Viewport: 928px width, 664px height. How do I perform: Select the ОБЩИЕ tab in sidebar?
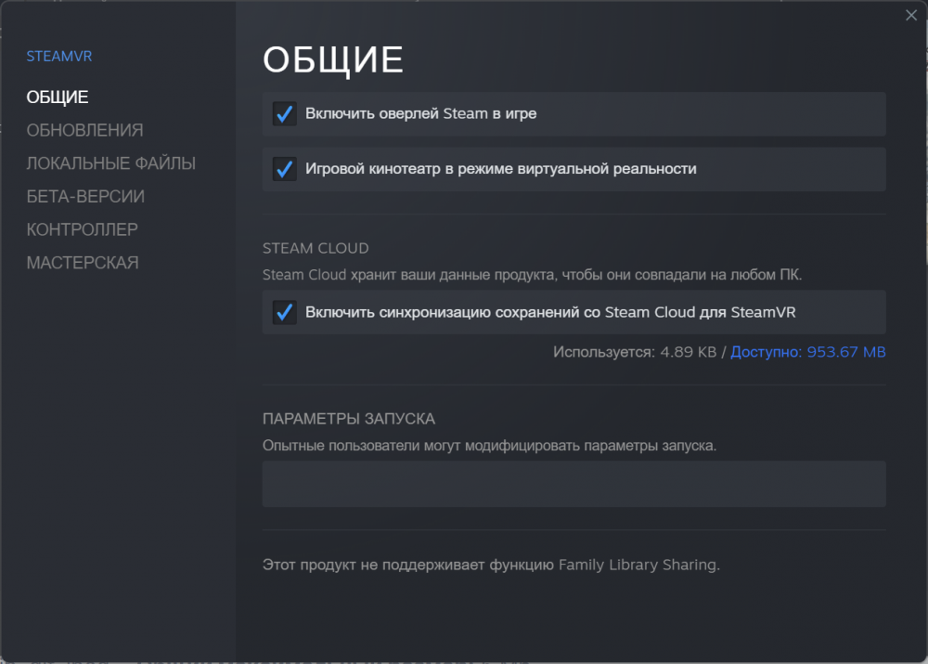pos(58,97)
